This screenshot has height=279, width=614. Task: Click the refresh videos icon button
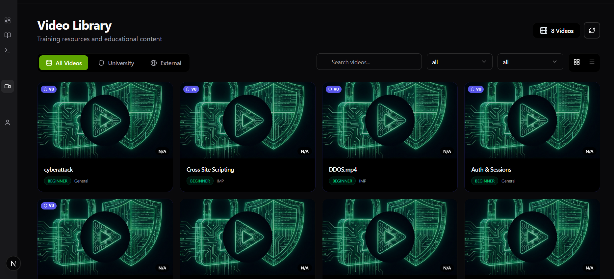[592, 30]
